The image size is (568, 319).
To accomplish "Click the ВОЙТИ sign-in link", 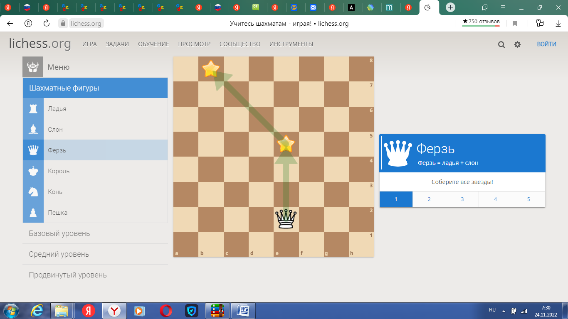I will 546,44.
